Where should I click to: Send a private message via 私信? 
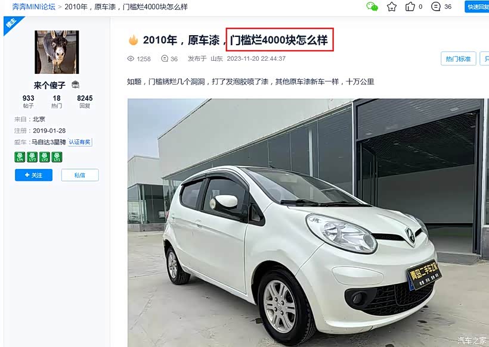(x=80, y=175)
